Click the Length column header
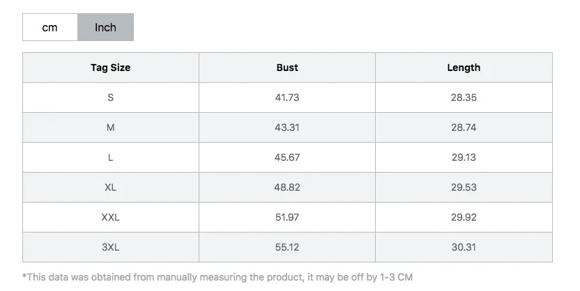 pyautogui.click(x=464, y=68)
